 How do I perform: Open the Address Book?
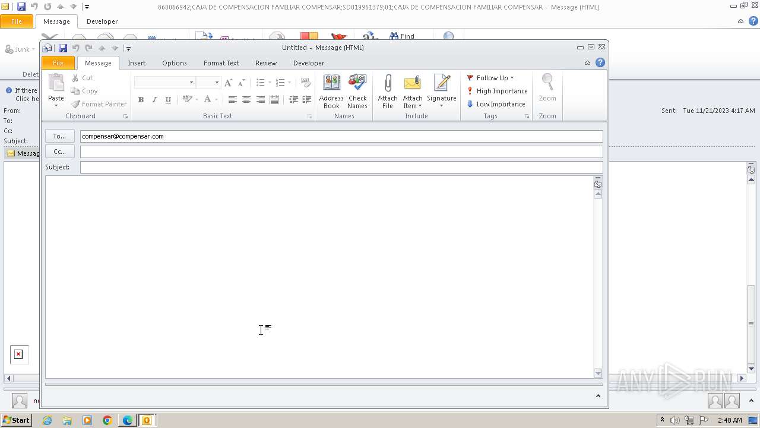point(331,92)
